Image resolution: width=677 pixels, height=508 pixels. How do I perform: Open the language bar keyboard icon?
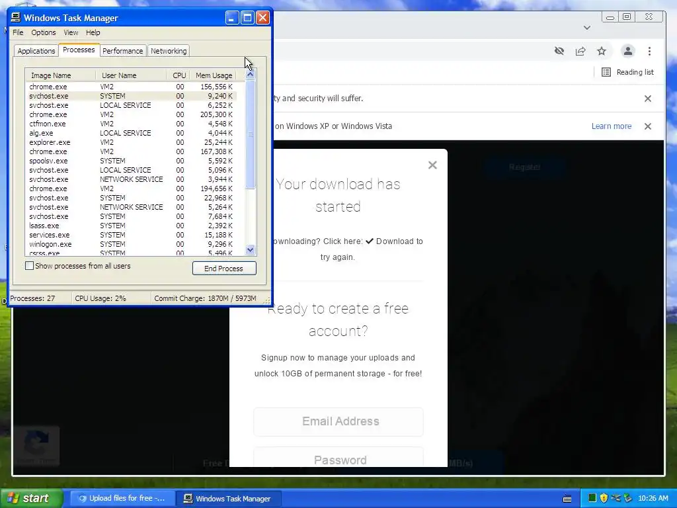(x=567, y=499)
